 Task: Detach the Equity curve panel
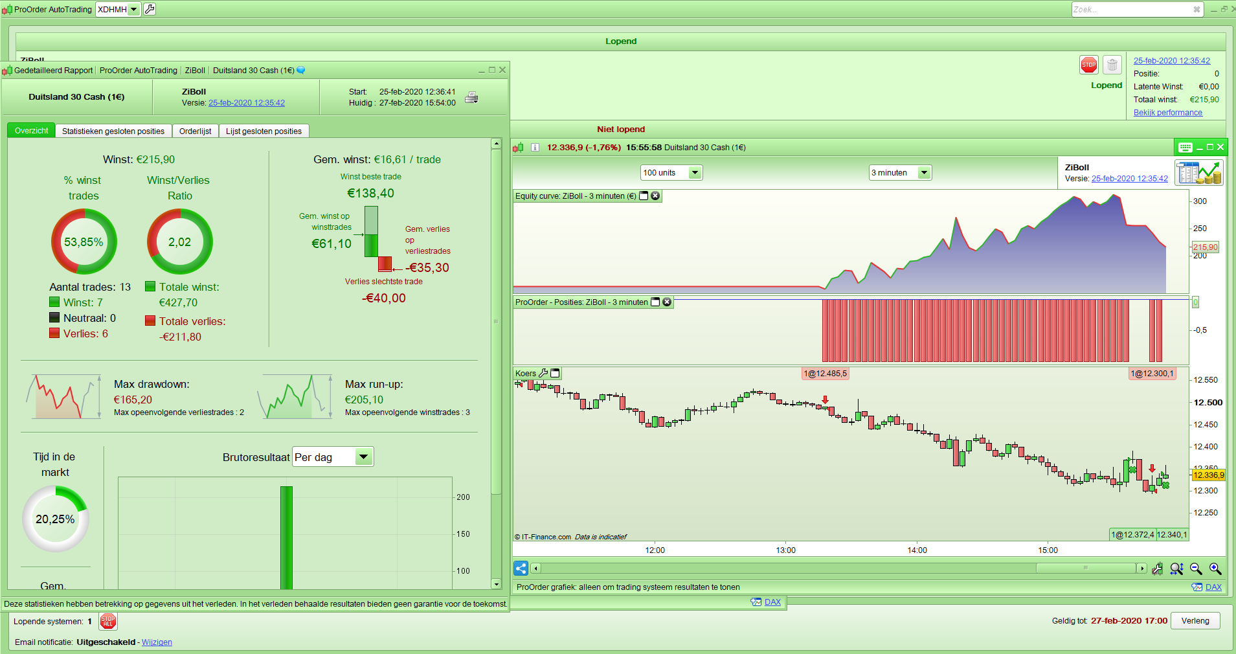pyautogui.click(x=644, y=196)
